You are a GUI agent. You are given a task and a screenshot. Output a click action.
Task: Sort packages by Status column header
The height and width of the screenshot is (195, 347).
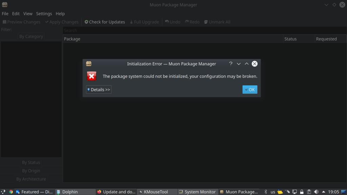[290, 39]
